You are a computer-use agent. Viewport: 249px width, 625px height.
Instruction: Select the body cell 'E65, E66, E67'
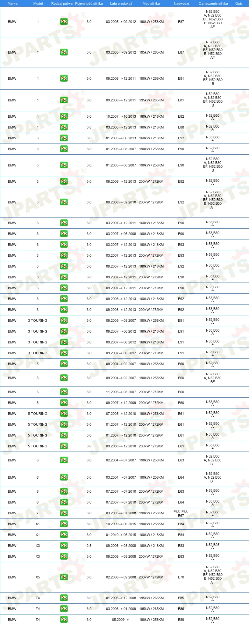point(181,514)
